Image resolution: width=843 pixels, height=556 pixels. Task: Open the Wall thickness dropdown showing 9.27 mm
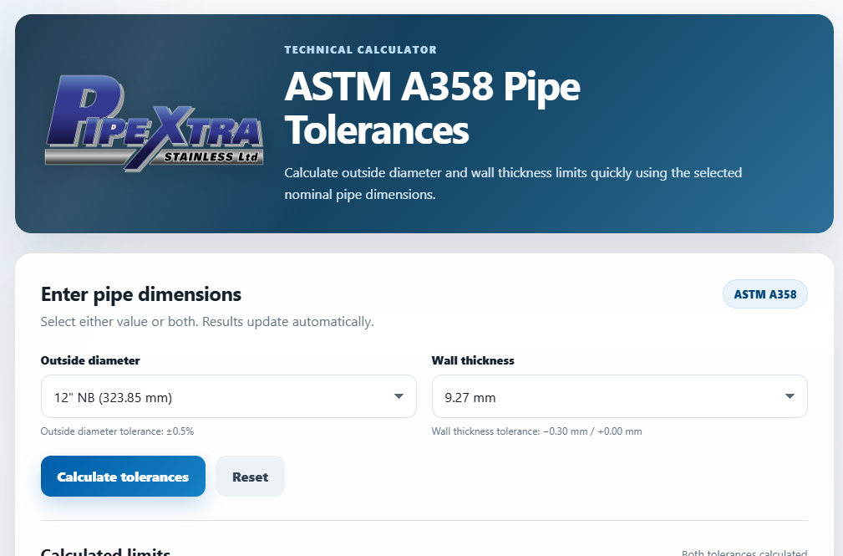pyautogui.click(x=619, y=396)
